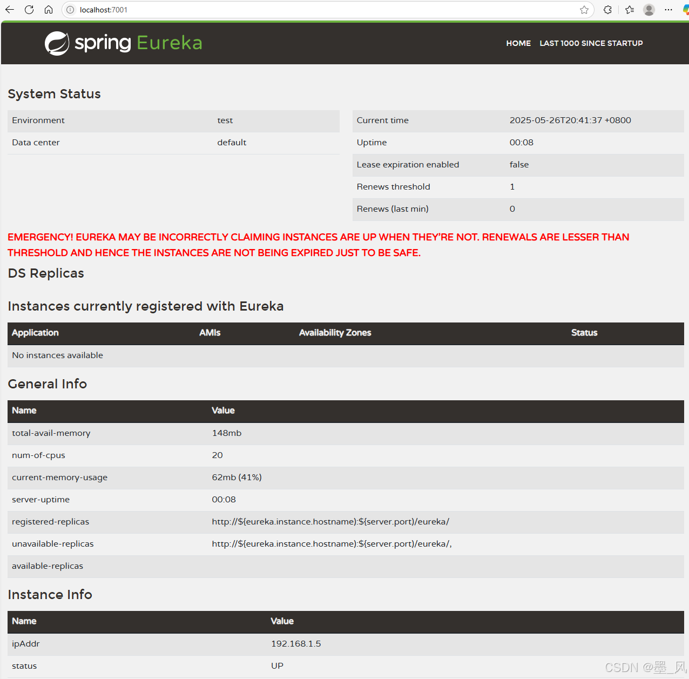View site information icon in address bar
This screenshot has width=689, height=679.
coord(70,10)
